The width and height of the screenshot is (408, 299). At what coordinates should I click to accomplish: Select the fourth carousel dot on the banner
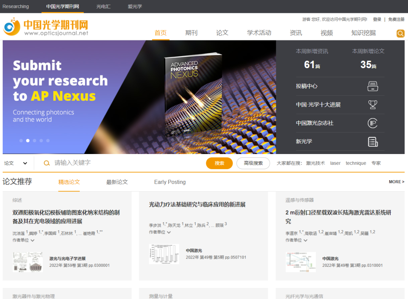pos(41,140)
